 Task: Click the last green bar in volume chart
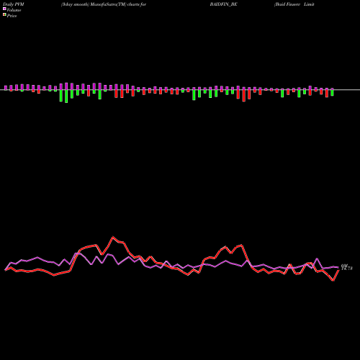[x=332, y=93]
